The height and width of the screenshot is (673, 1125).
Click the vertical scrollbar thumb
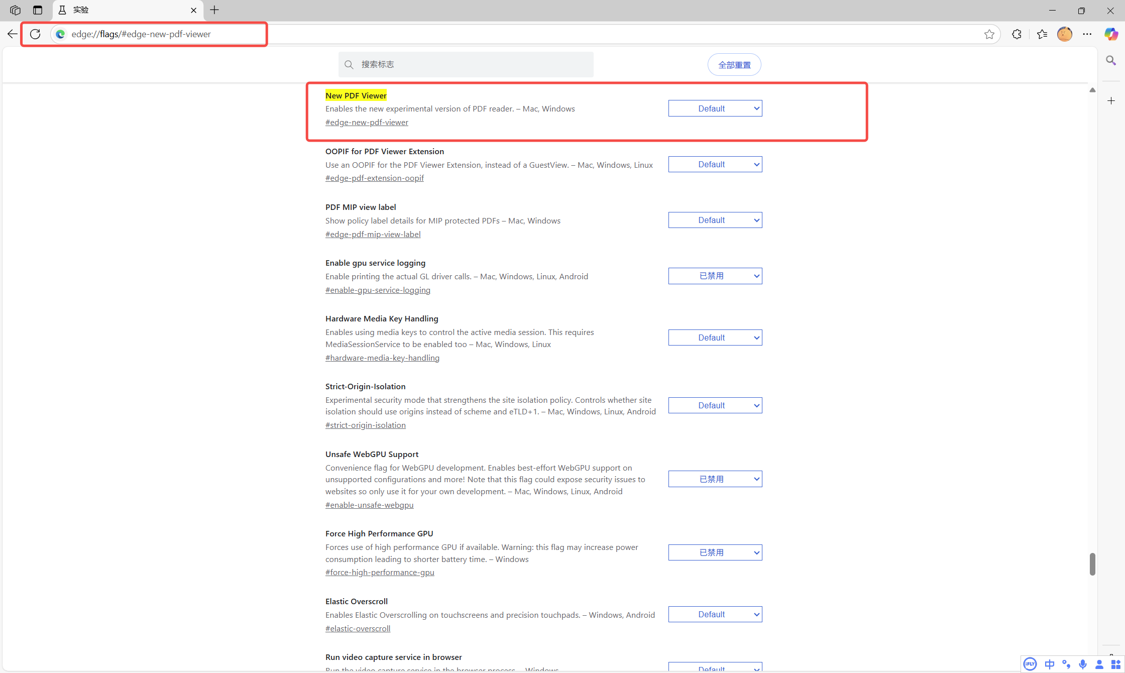click(1092, 564)
